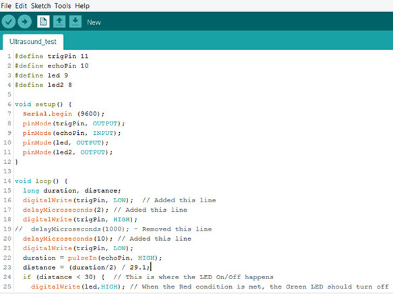Open the Edit menu
393x294 pixels.
point(21,6)
